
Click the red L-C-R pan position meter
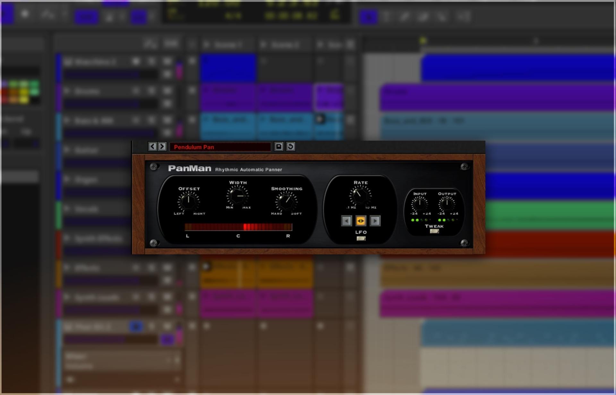pos(238,227)
